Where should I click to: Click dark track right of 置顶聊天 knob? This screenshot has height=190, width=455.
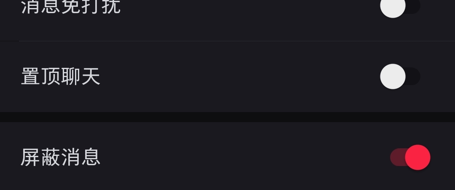point(414,77)
